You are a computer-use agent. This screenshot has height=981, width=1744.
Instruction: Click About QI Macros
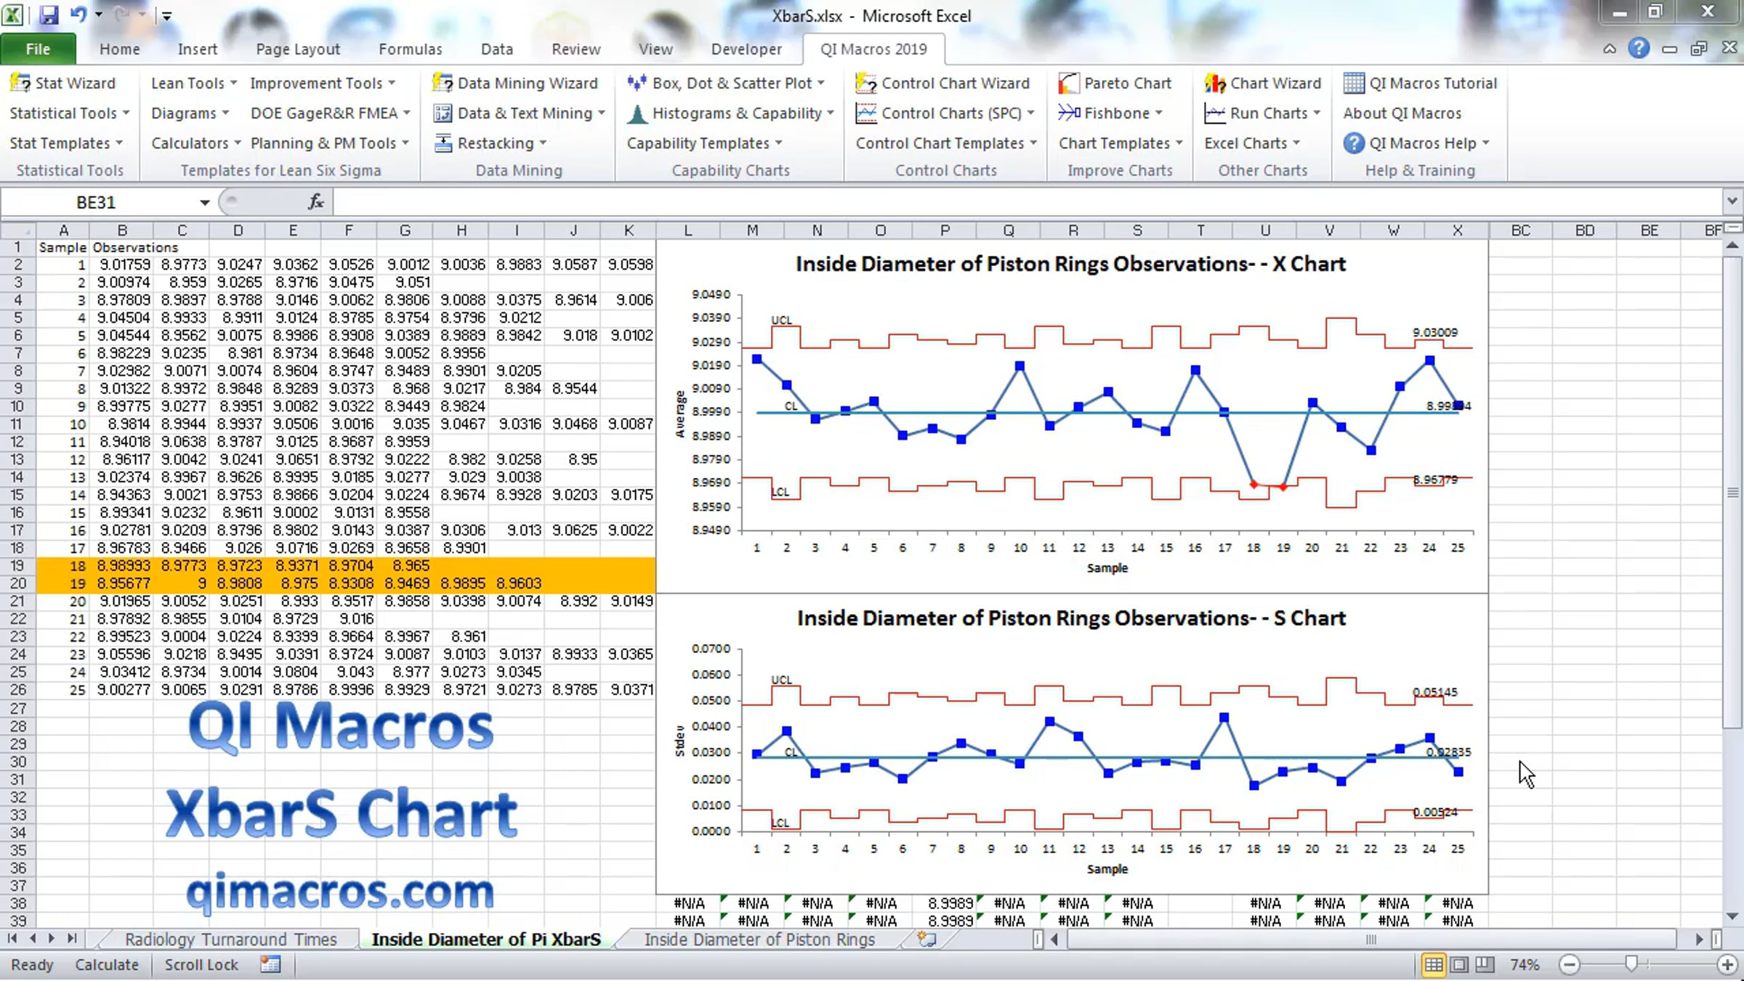[1402, 113]
